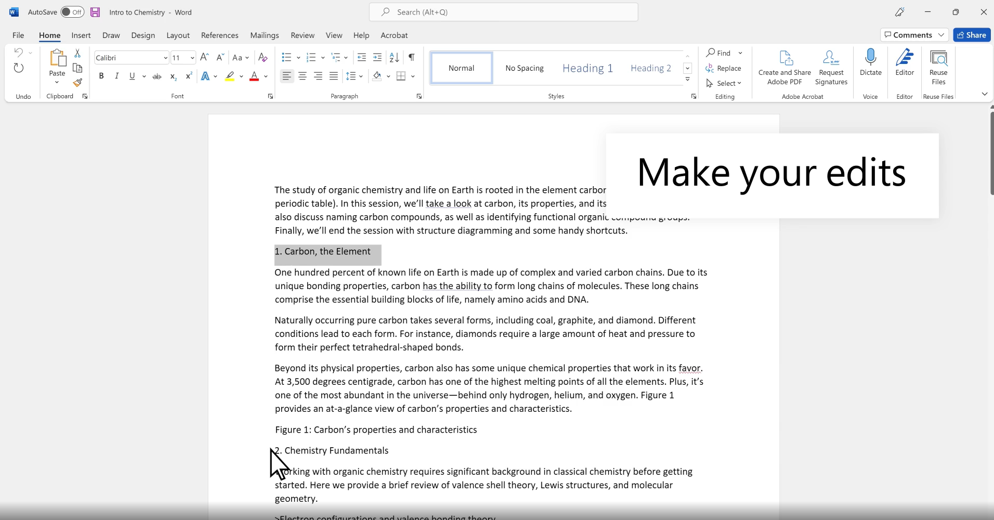This screenshot has width=994, height=520.
Task: Toggle Underline formatting
Action: tap(132, 76)
